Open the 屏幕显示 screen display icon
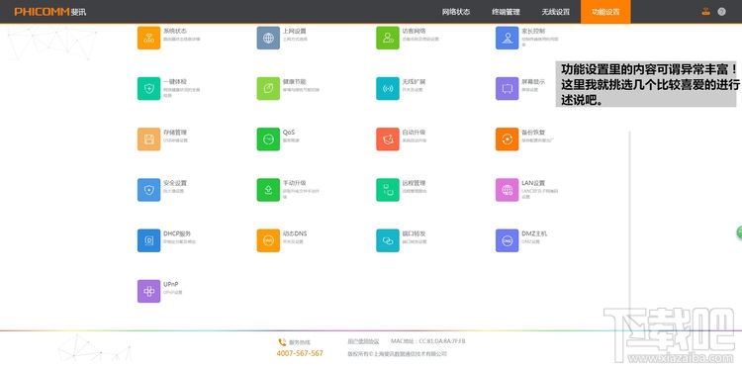 (508, 88)
